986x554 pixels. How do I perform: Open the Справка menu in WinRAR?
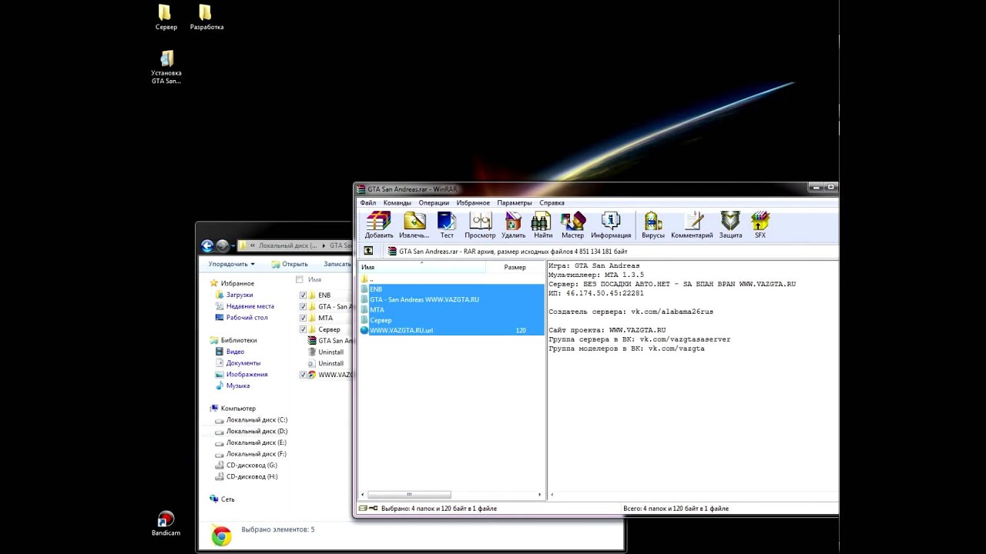552,203
